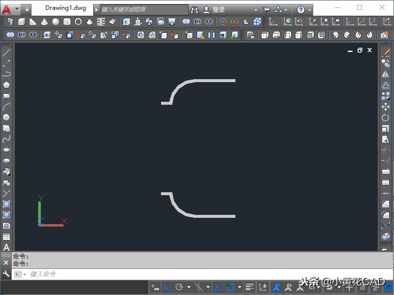Expand the Help dropdown arrow

coord(309,10)
